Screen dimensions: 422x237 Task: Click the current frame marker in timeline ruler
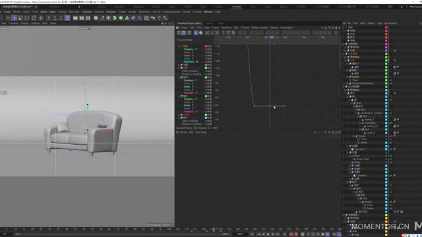pyautogui.click(x=272, y=38)
